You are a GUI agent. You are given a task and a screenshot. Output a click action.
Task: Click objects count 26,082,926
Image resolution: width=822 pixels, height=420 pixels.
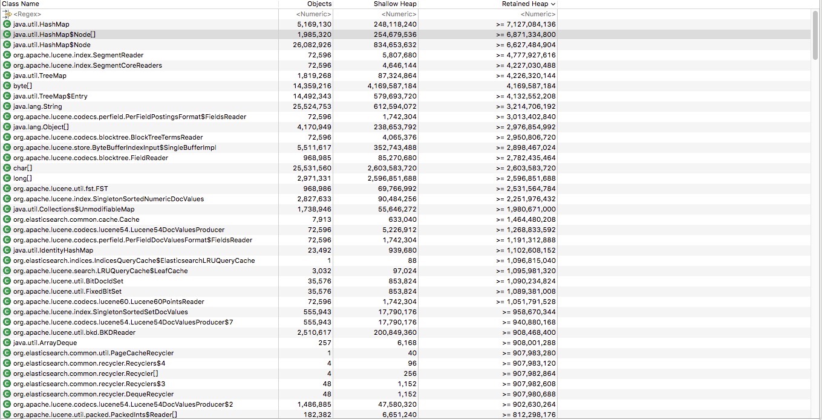point(312,45)
